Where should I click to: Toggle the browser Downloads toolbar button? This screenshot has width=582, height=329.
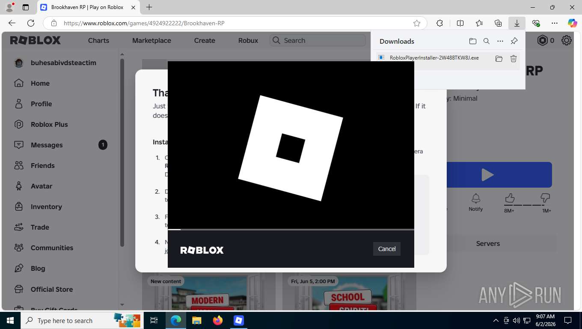(517, 23)
